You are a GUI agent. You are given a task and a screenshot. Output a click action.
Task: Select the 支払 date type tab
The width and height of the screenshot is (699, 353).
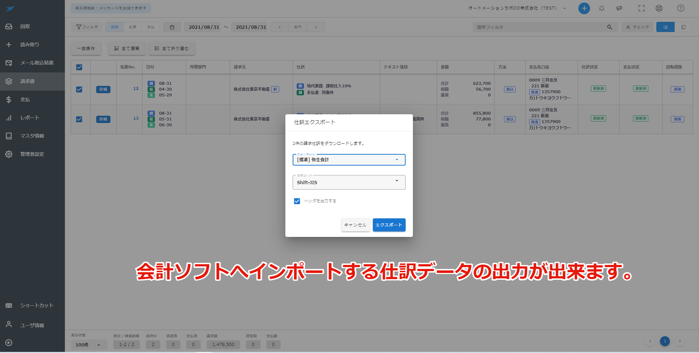(x=151, y=27)
